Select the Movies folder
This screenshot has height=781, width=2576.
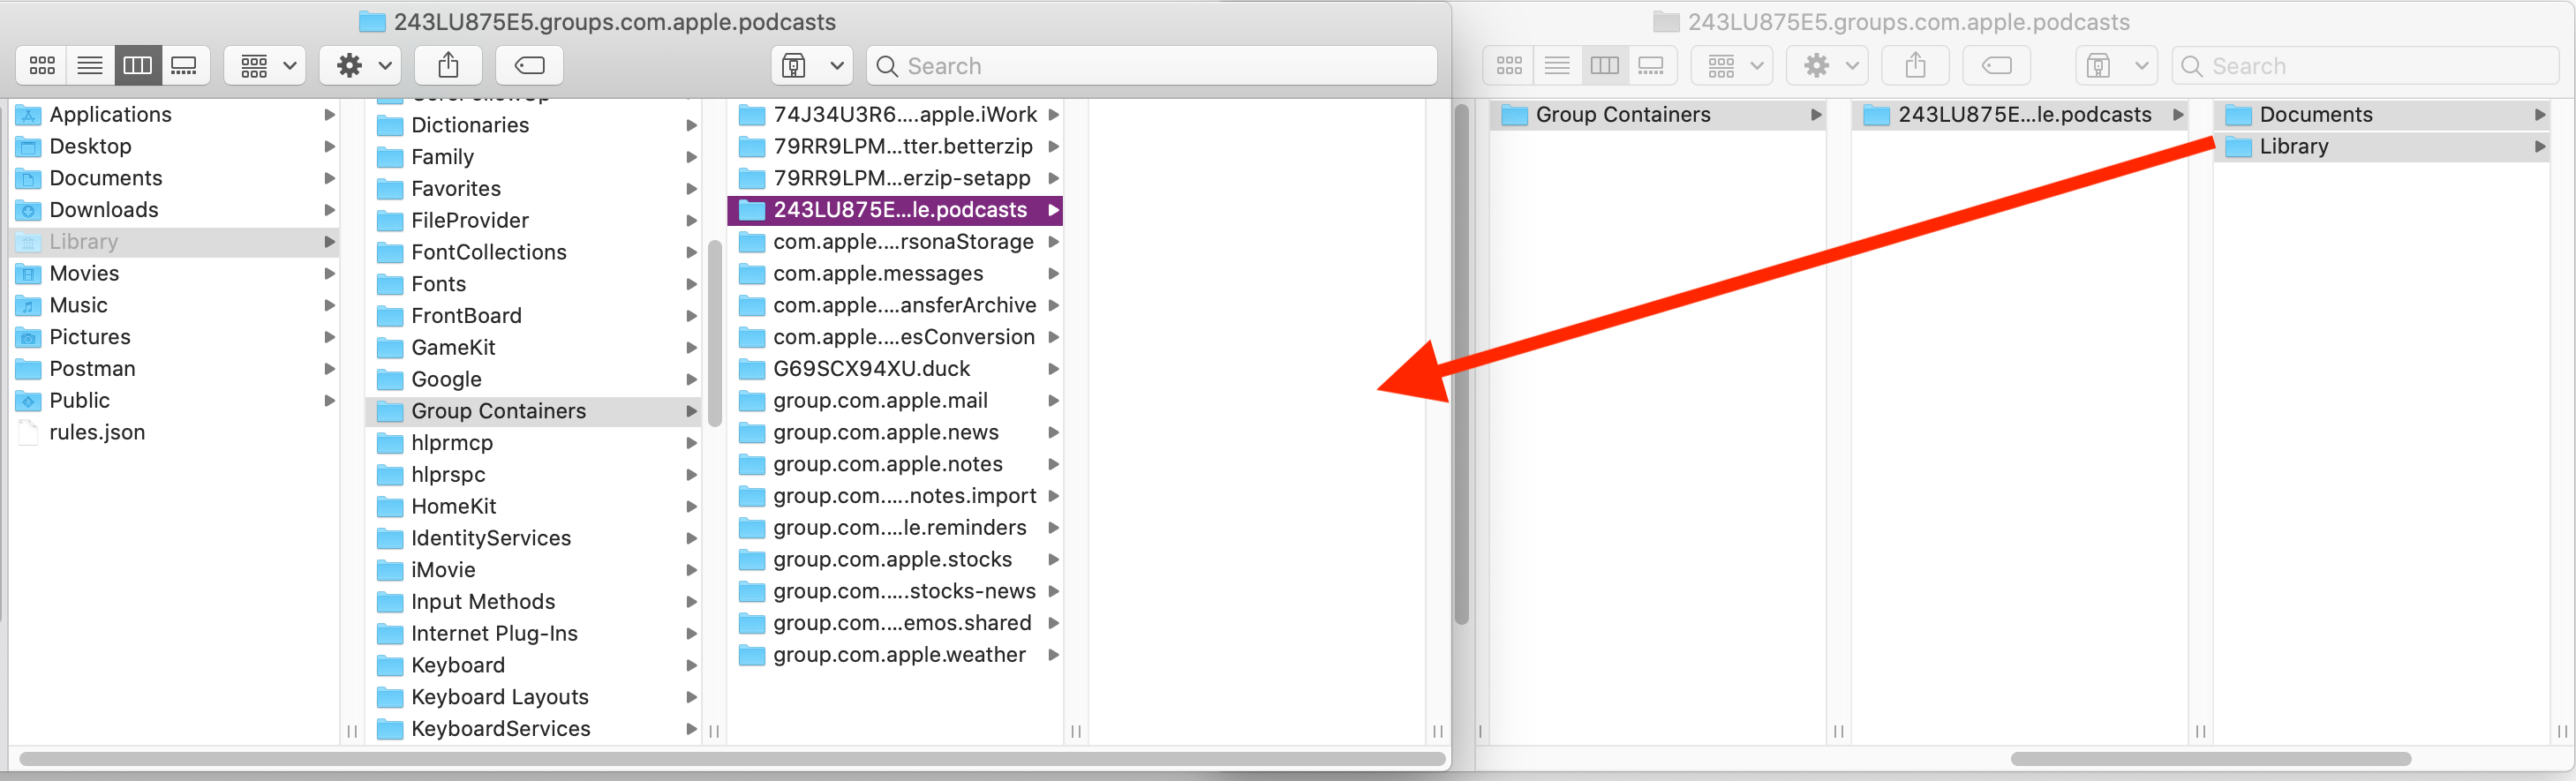175,273
